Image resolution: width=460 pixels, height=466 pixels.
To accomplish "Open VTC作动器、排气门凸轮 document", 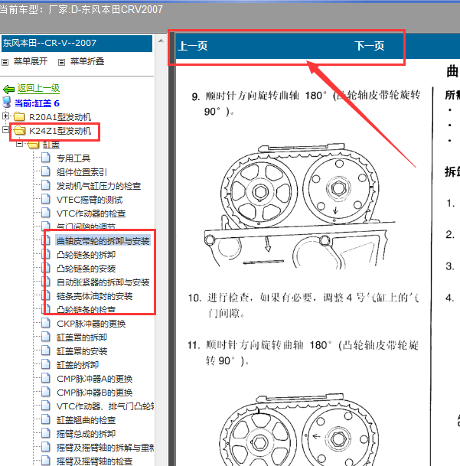I will click(x=106, y=406).
